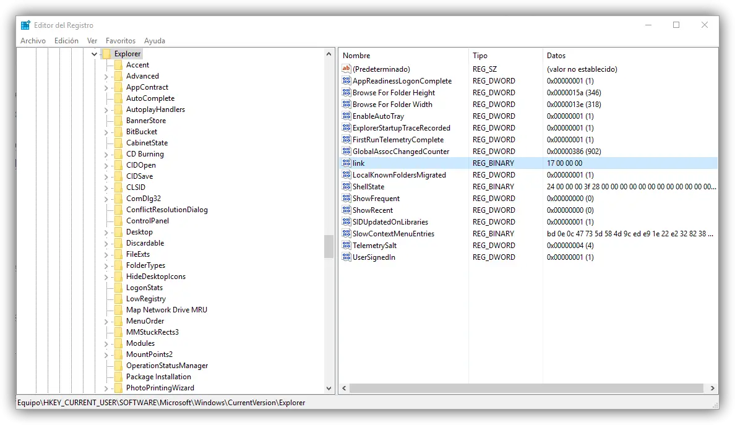Click the values pane scroll left arrow
Screen dimensions: 735x425
click(x=345, y=388)
